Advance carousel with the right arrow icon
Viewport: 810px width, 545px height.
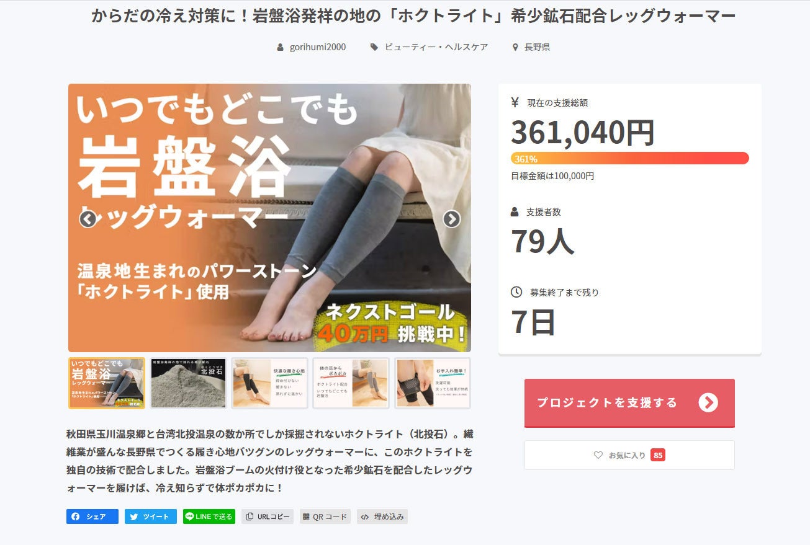(x=451, y=219)
